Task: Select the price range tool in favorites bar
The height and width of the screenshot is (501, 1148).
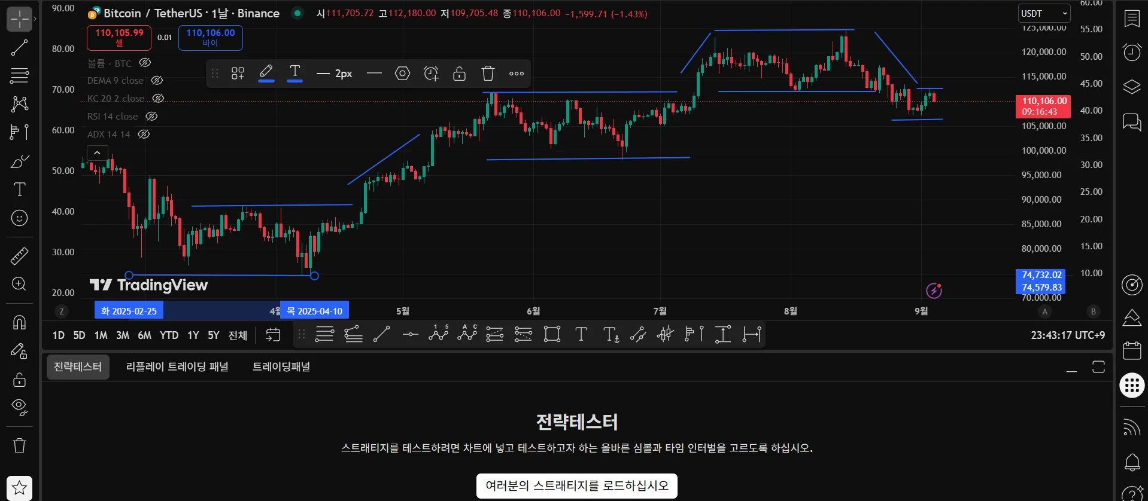Action: (723, 335)
